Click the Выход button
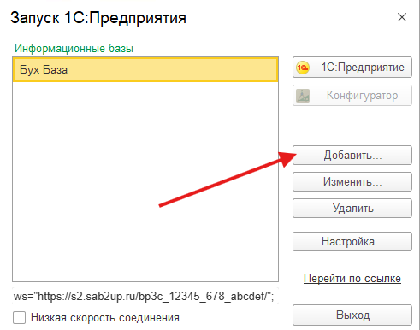Viewport: 420px width, 330px height. [x=352, y=315]
